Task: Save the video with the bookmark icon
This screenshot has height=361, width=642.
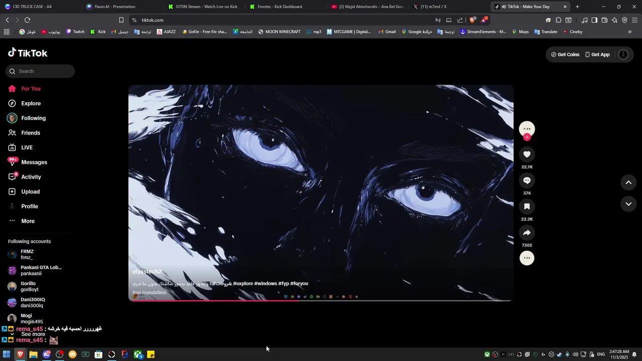Action: pyautogui.click(x=527, y=207)
